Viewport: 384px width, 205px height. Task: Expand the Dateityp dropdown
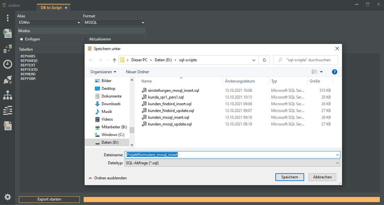click(x=232, y=163)
